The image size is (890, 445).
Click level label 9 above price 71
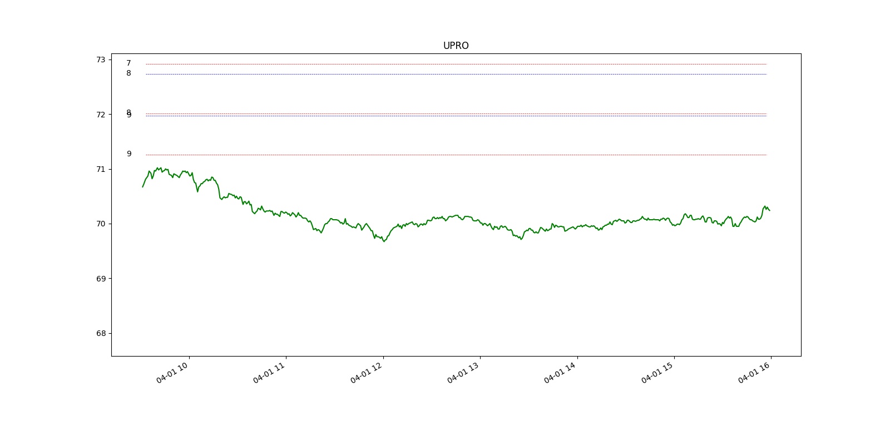129,154
